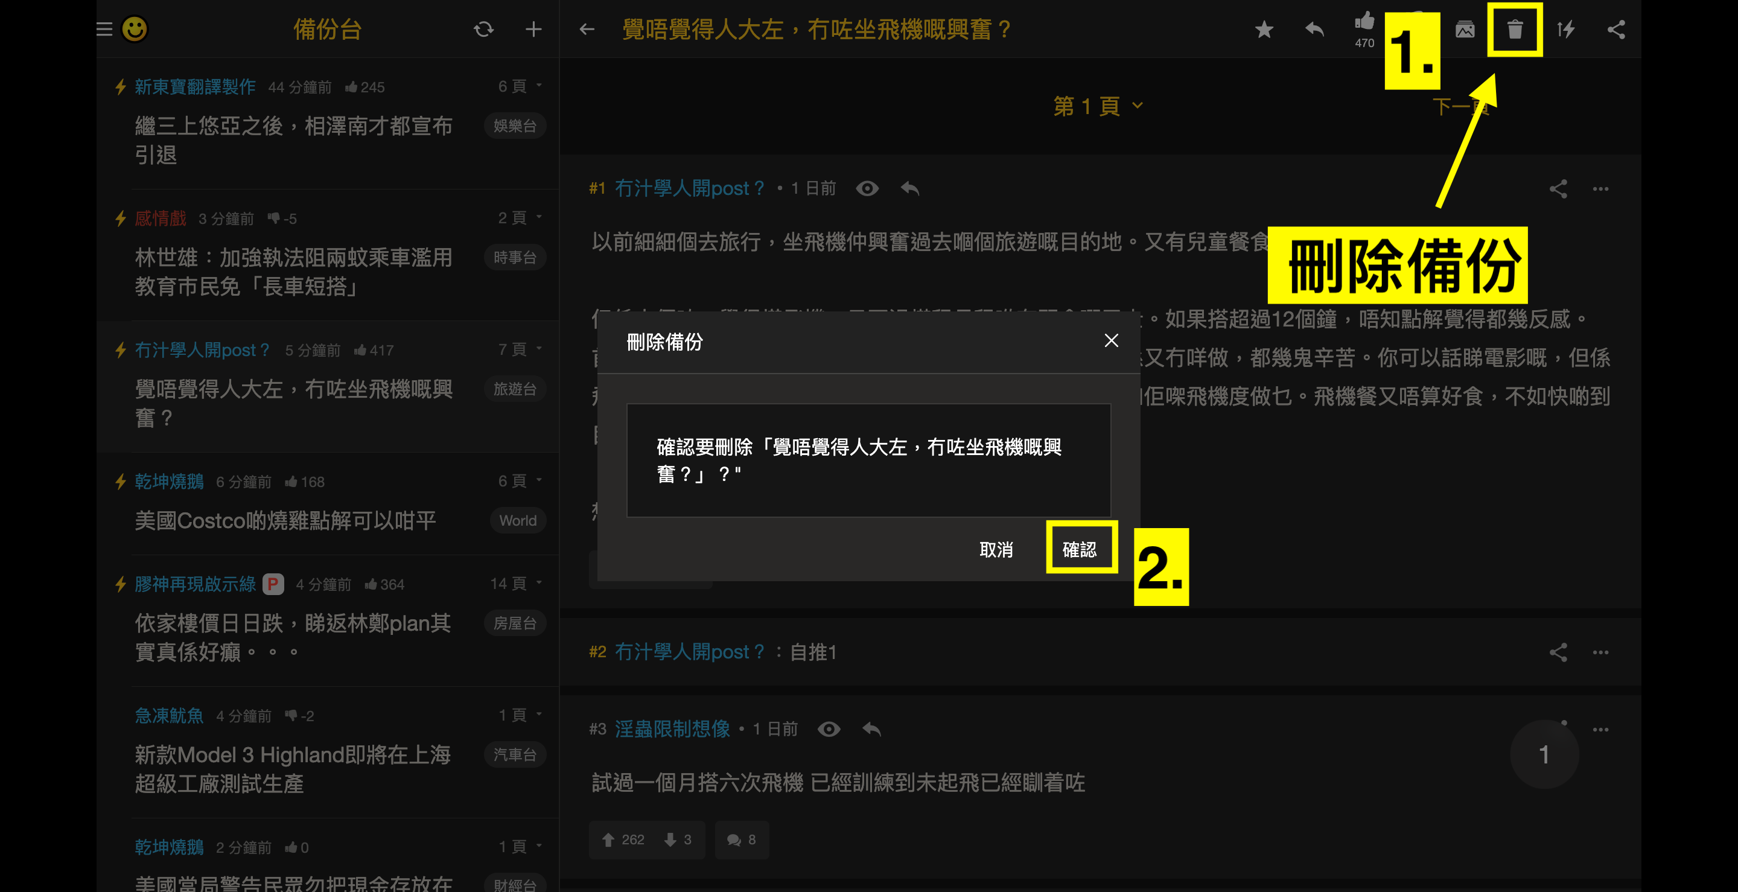
Task: Click the star bookmark icon in header
Action: 1264,29
